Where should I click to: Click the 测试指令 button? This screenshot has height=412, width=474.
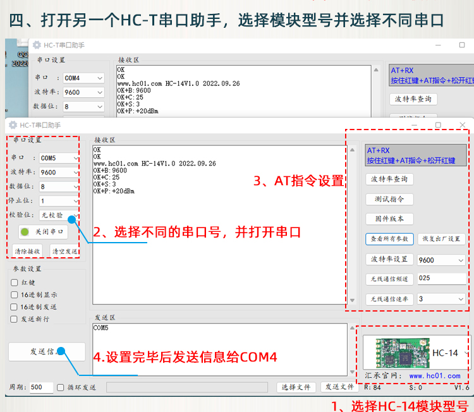pyautogui.click(x=389, y=199)
